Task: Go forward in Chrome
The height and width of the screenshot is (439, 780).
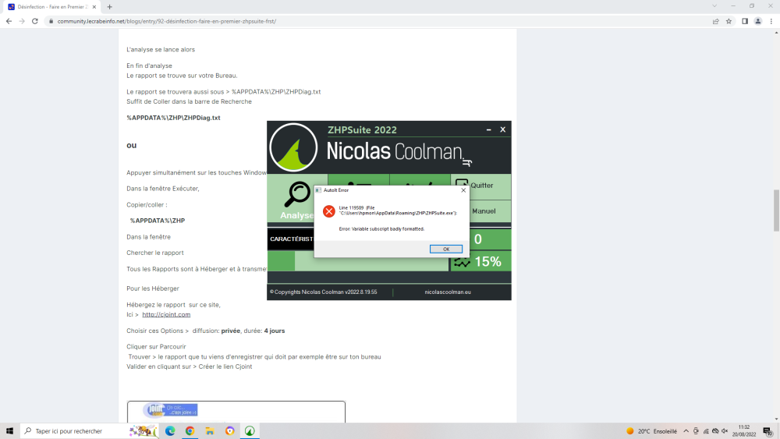Action: click(21, 21)
